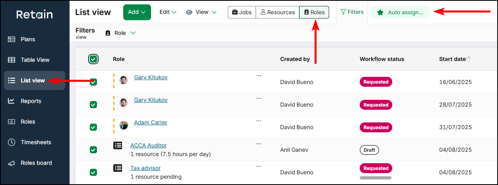Click the Role column header

pos(118,59)
